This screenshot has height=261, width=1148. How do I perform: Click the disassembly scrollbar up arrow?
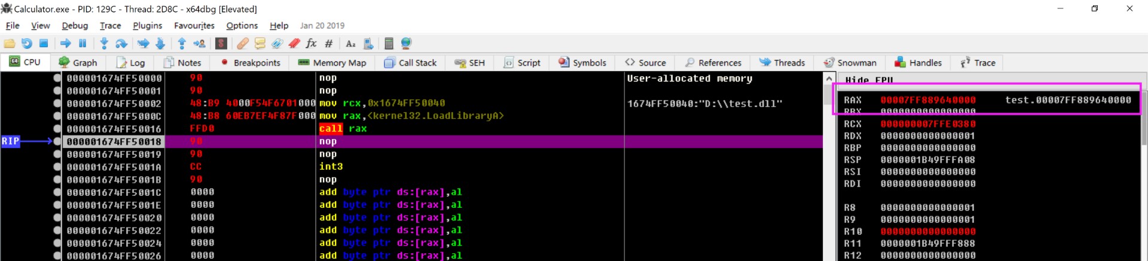(829, 79)
